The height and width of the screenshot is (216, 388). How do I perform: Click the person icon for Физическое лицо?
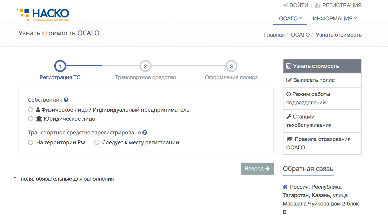[38, 110]
